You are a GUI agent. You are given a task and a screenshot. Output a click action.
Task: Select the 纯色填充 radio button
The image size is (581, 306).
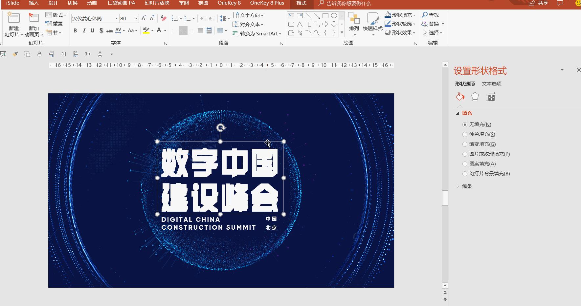point(465,134)
